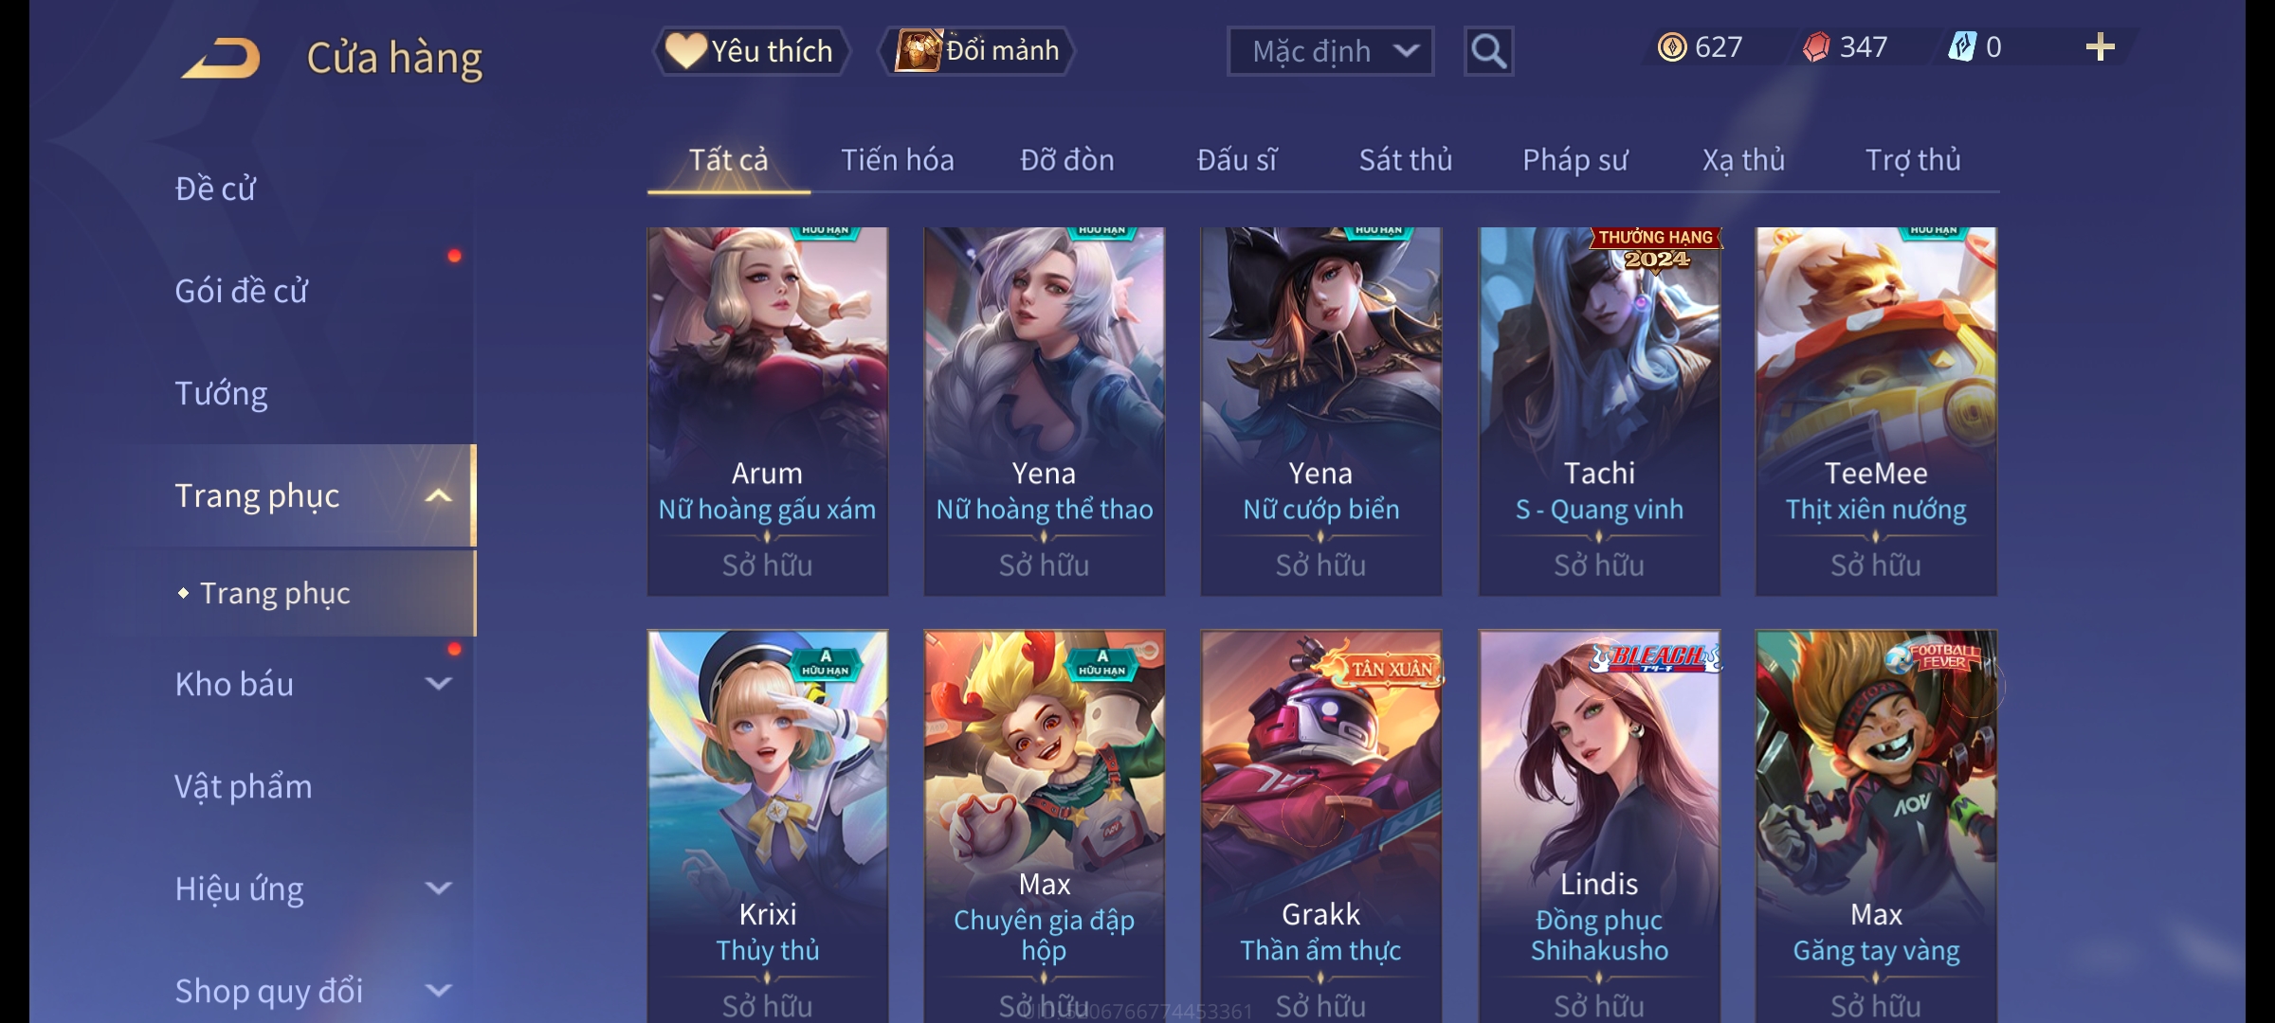Open Đổi mảnh fragment exchange chest
2275x1023 pixels.
tap(977, 51)
